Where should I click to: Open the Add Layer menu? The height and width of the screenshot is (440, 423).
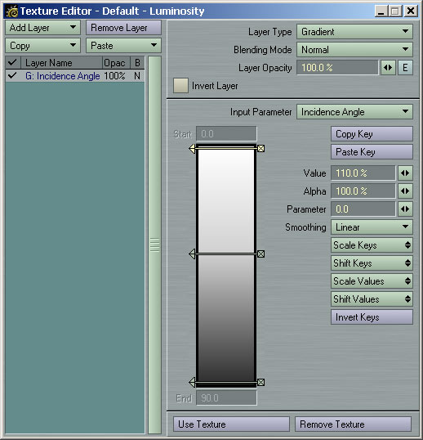(42, 28)
